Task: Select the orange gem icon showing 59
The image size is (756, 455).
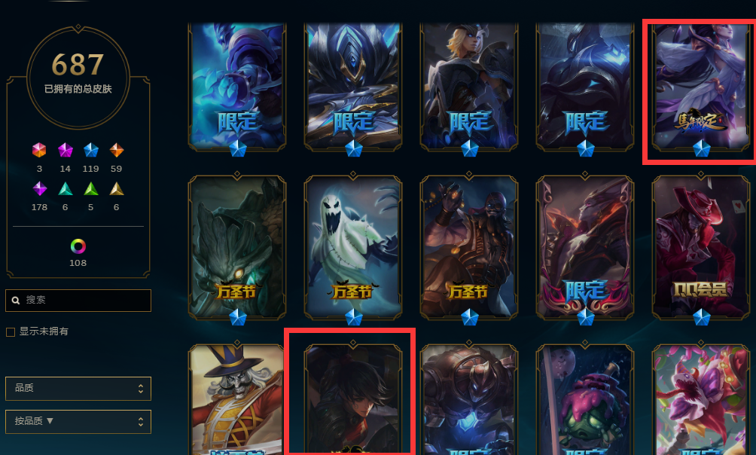Action: [116, 150]
